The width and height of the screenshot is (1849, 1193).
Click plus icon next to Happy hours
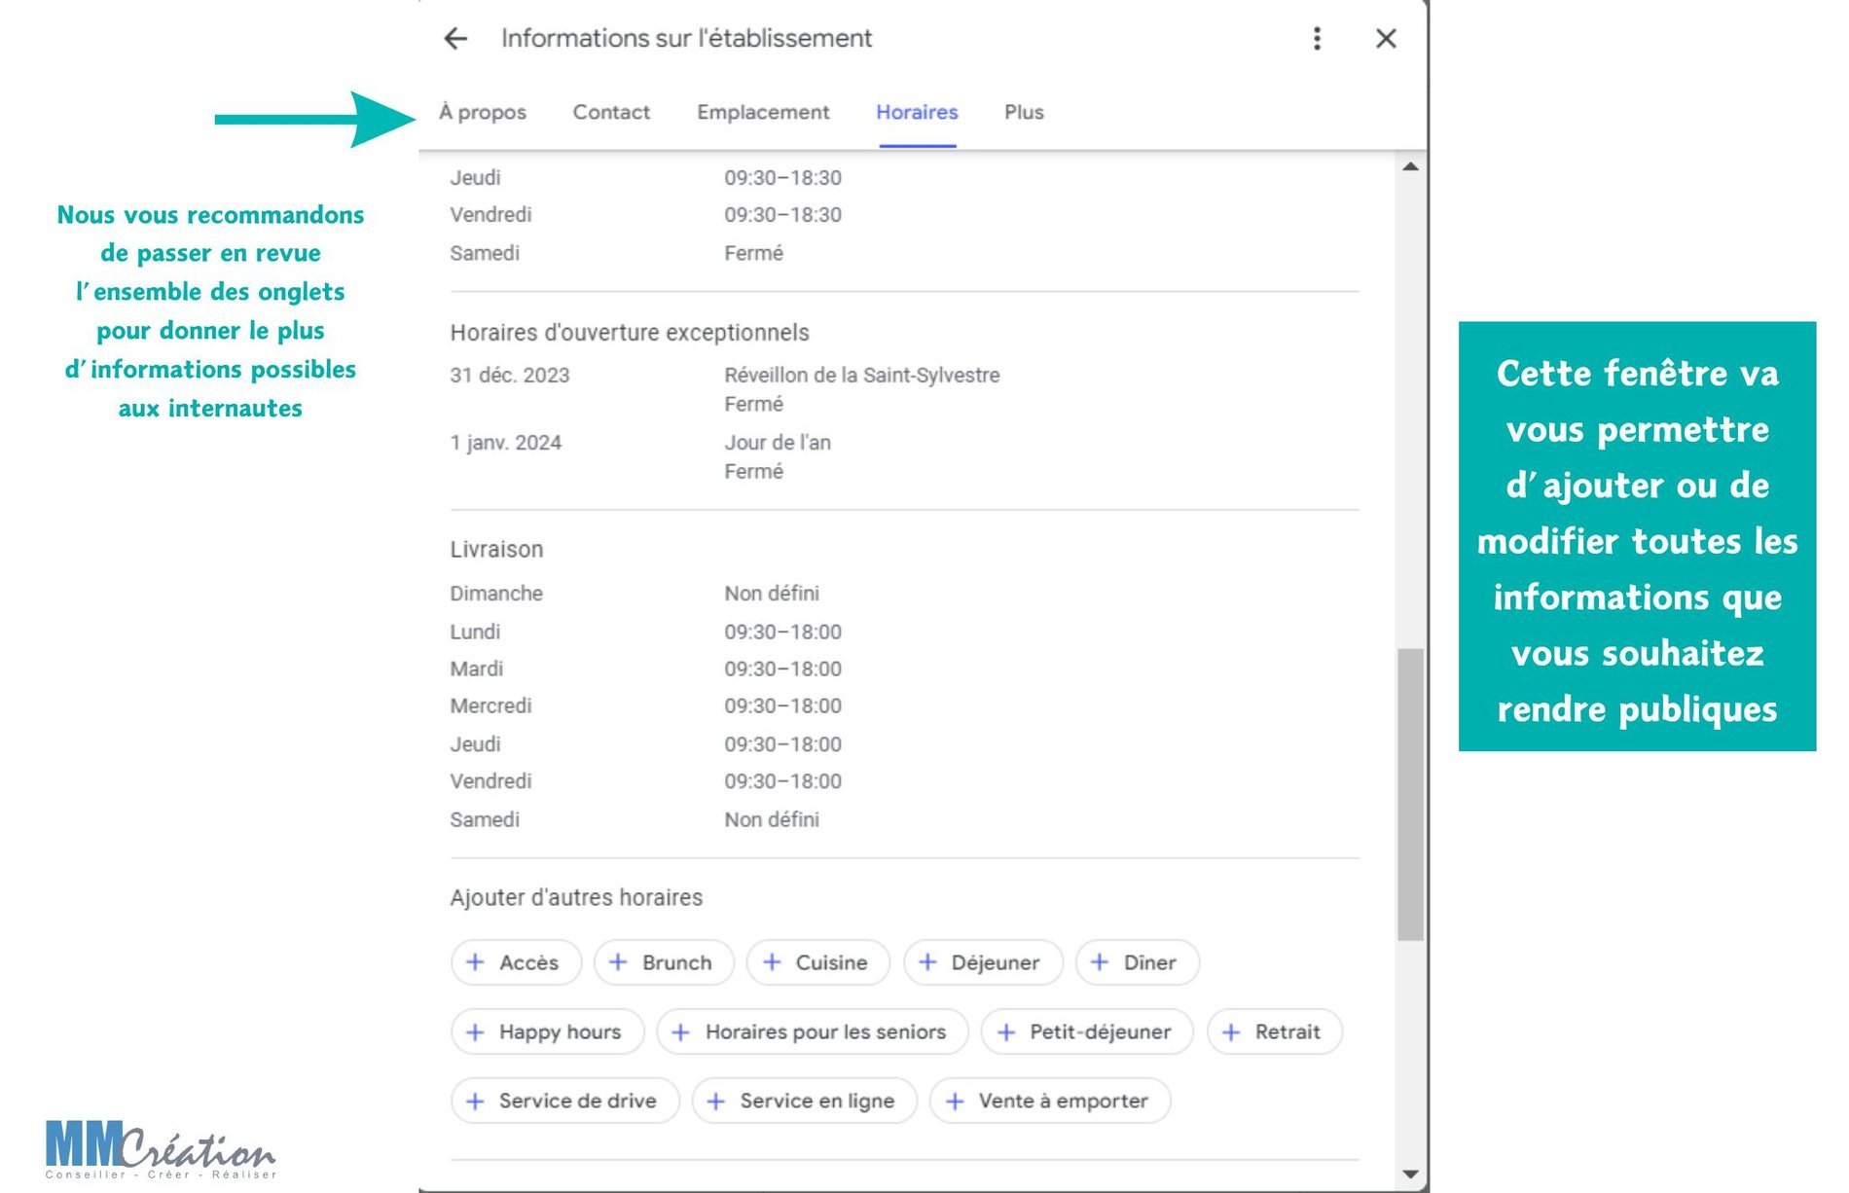[x=475, y=1032]
